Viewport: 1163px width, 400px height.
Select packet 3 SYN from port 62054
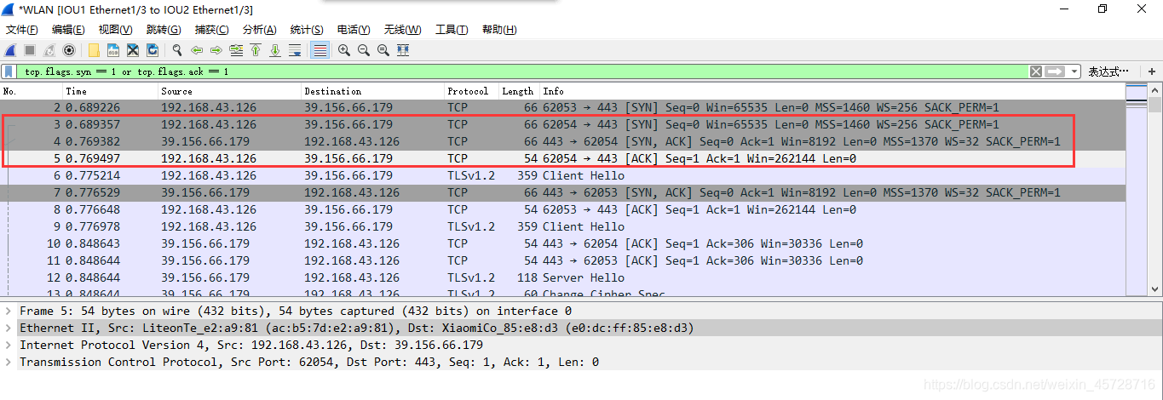[562, 125]
